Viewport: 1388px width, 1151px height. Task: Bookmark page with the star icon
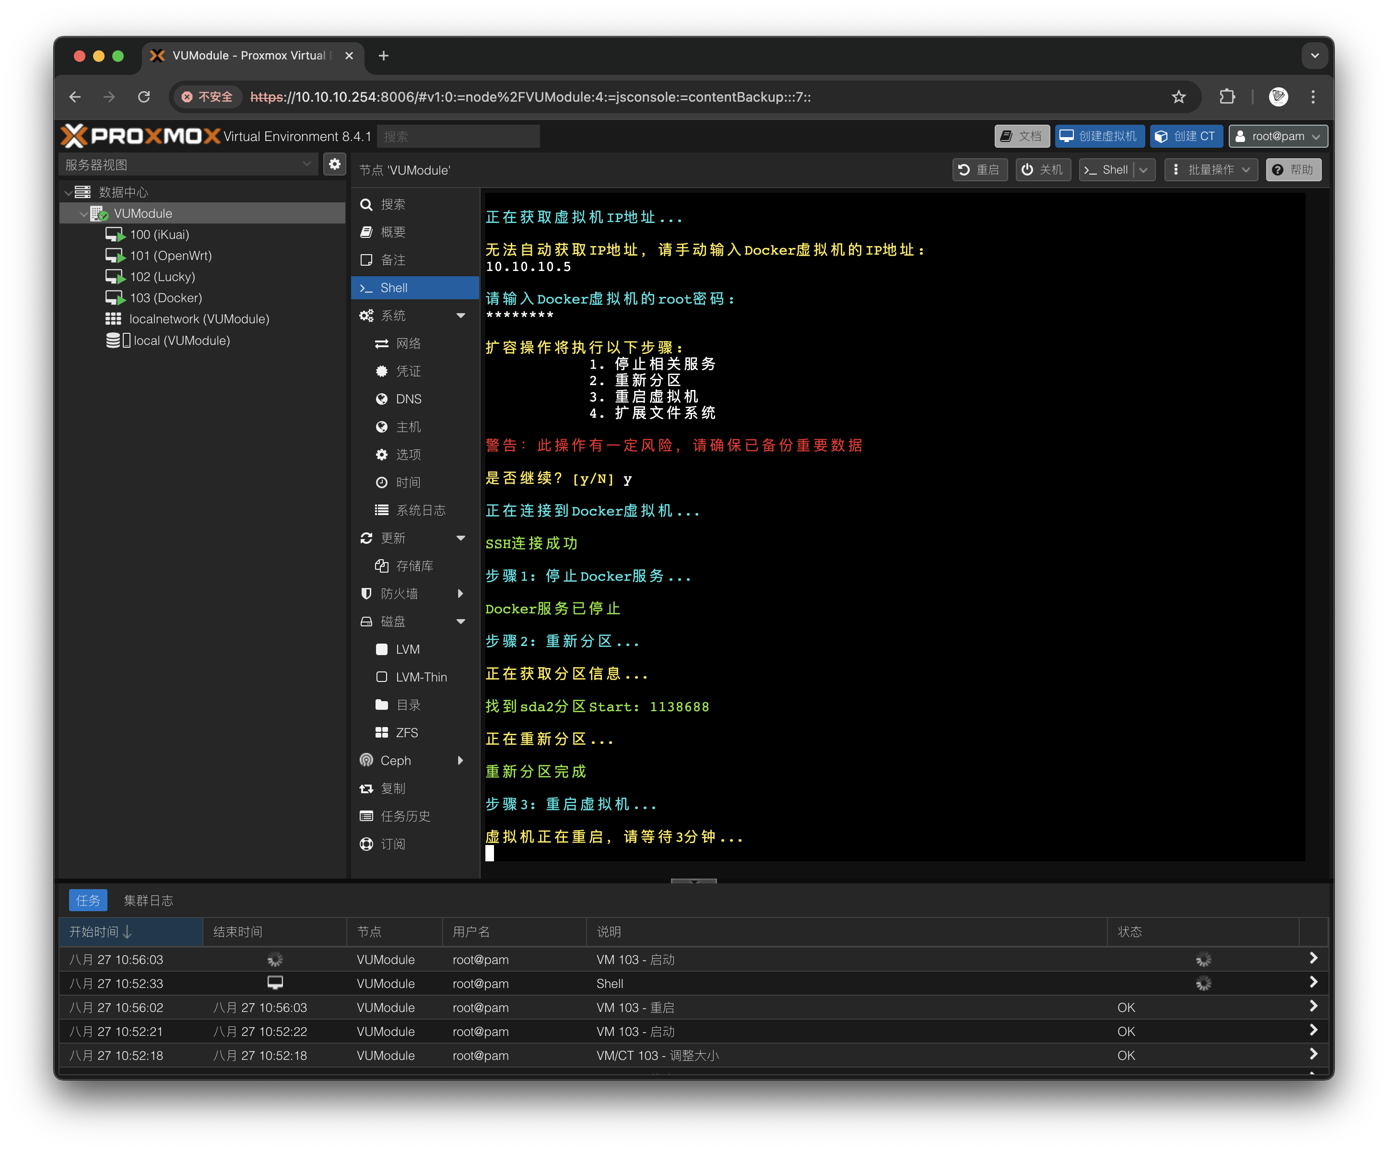pyautogui.click(x=1178, y=97)
